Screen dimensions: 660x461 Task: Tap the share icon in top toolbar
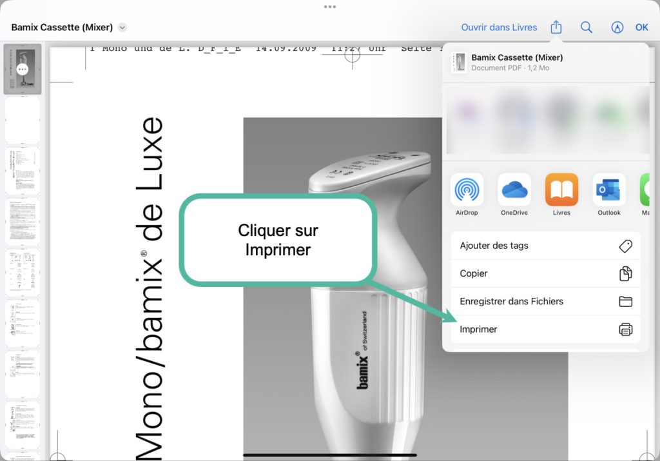(556, 27)
